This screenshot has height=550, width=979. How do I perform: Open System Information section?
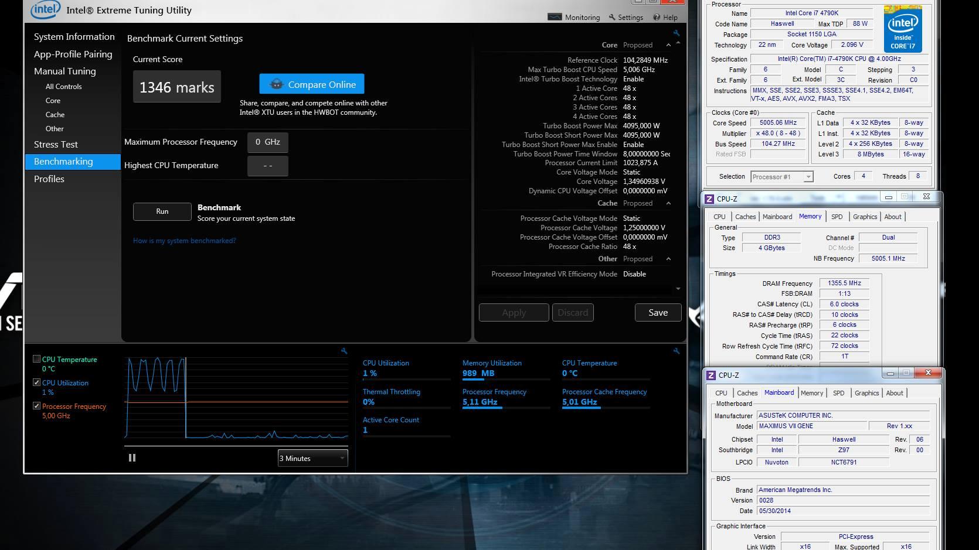74,36
